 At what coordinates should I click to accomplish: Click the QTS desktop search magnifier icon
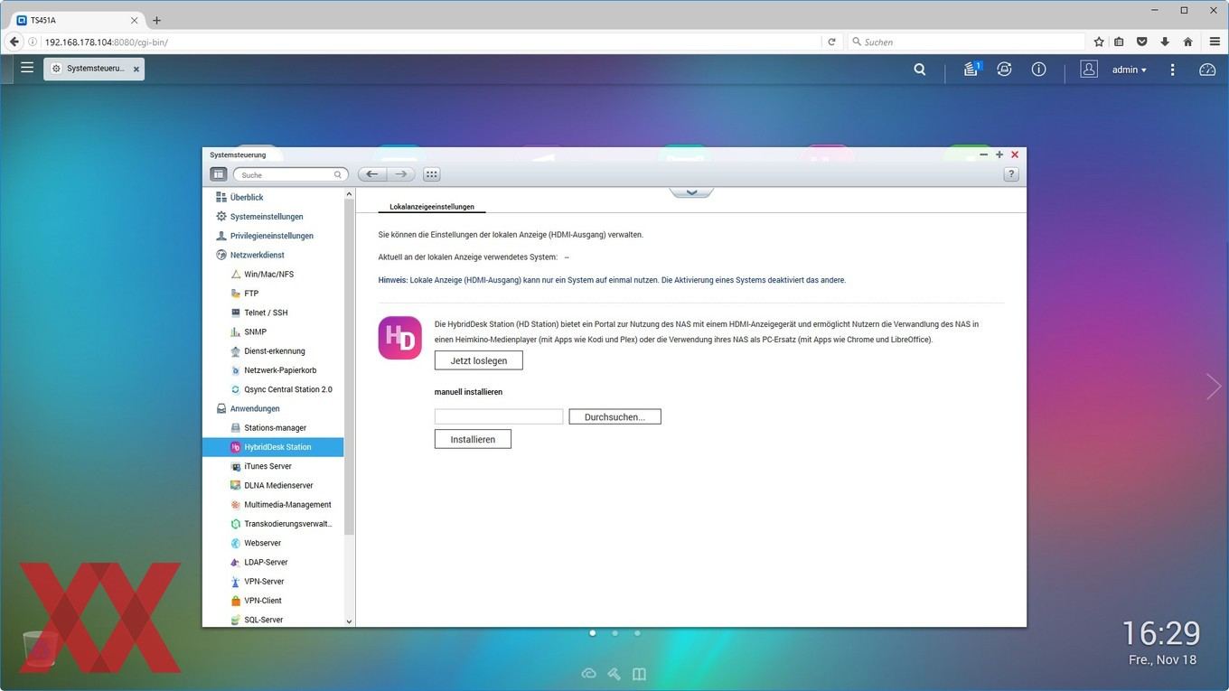pos(920,70)
